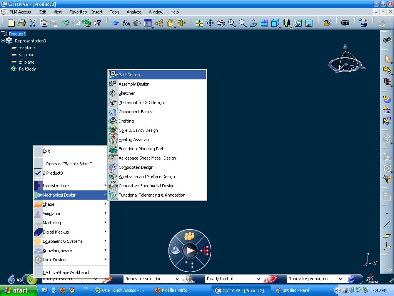Click the red tree icon on compass right
Image resolution: width=394 pixels, height=296 pixels.
coord(205,251)
